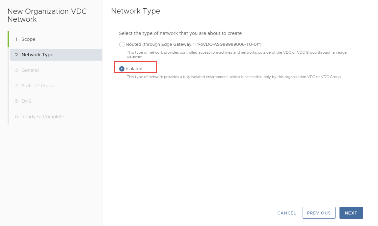
Task: Open the Ready to Complete step
Action: pyautogui.click(x=43, y=117)
